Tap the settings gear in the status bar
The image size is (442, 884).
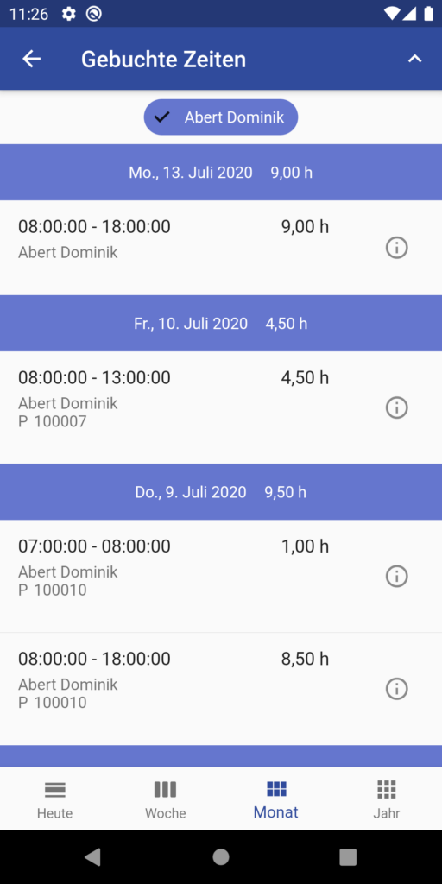69,14
